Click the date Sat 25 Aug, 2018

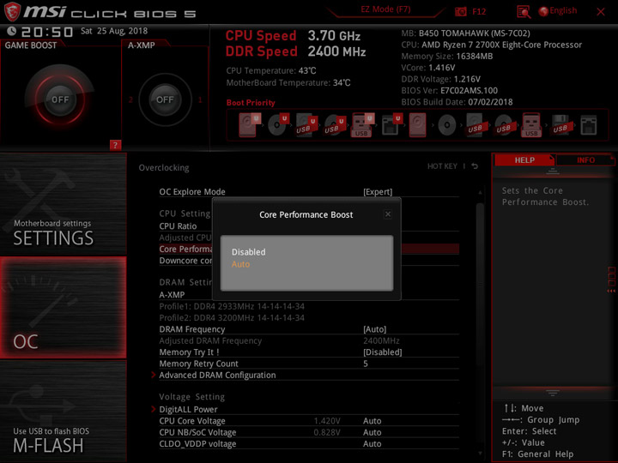point(114,31)
